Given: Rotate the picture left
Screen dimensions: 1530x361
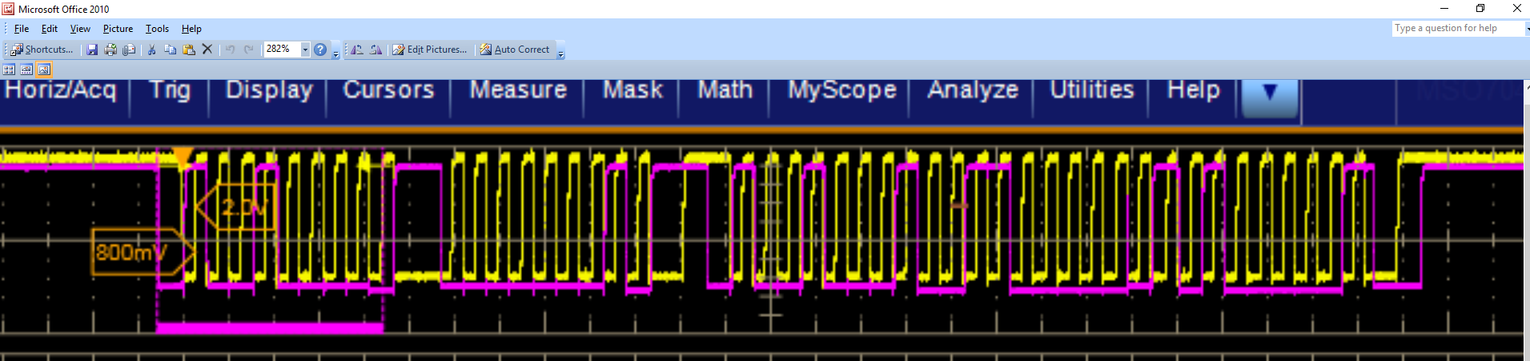Looking at the screenshot, I should tap(357, 50).
